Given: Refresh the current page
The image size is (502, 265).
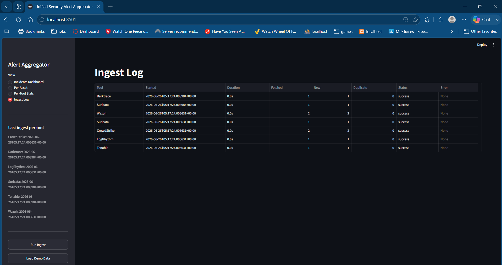Looking at the screenshot, I should click(x=18, y=20).
